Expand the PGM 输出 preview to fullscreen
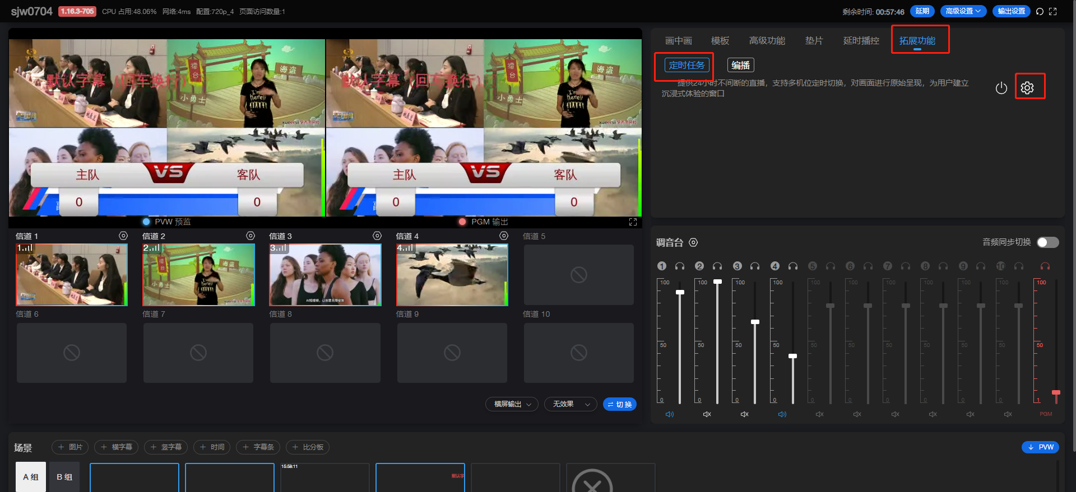Image resolution: width=1076 pixels, height=492 pixels. (x=633, y=222)
